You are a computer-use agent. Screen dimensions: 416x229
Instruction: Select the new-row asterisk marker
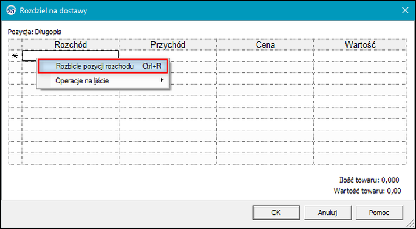pyautogui.click(x=15, y=56)
